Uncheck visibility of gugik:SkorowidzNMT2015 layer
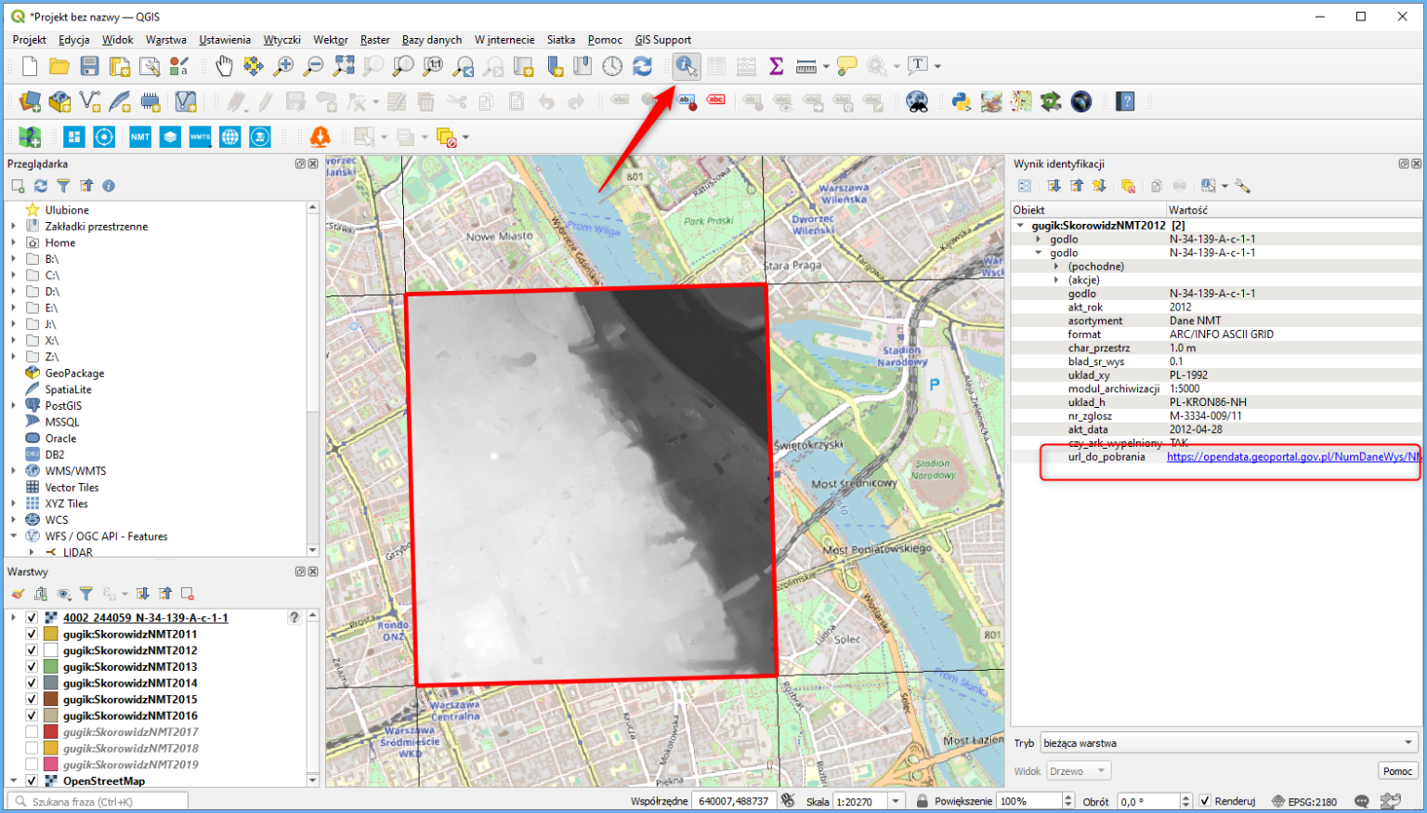 click(31, 699)
